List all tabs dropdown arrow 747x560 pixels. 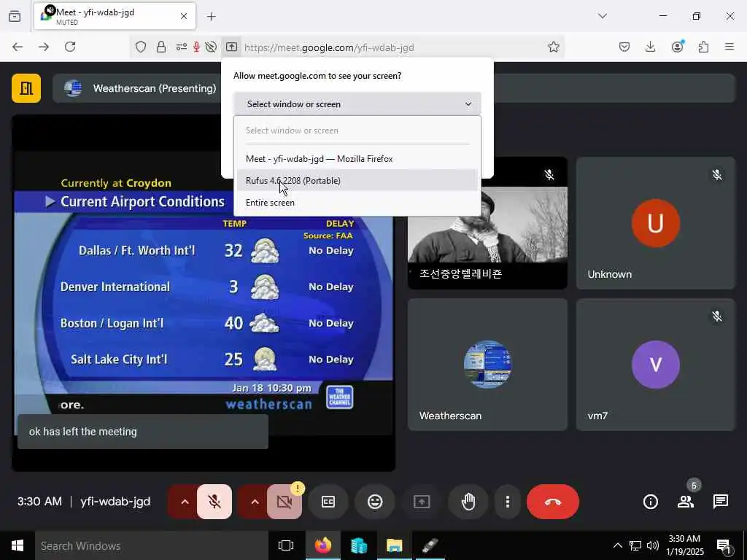click(x=603, y=16)
